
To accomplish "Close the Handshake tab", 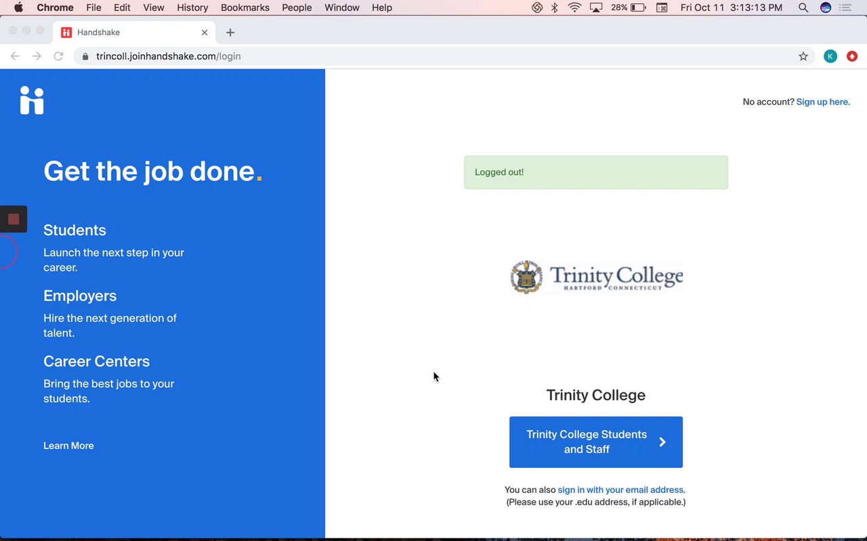I will tap(205, 32).
